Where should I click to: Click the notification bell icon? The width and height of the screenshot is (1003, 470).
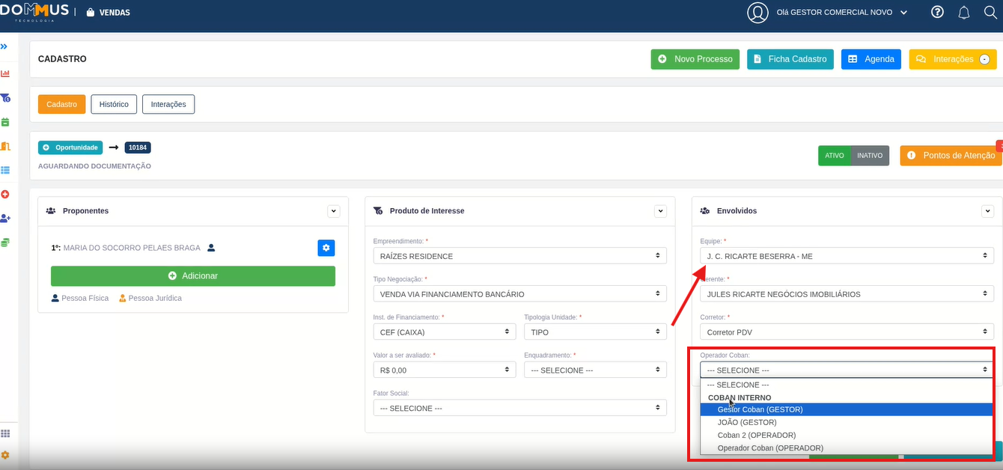964,13
